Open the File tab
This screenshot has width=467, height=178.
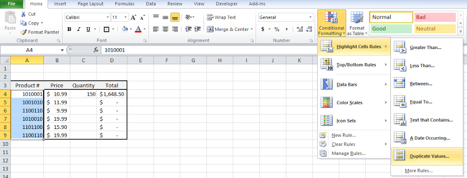tap(11, 4)
